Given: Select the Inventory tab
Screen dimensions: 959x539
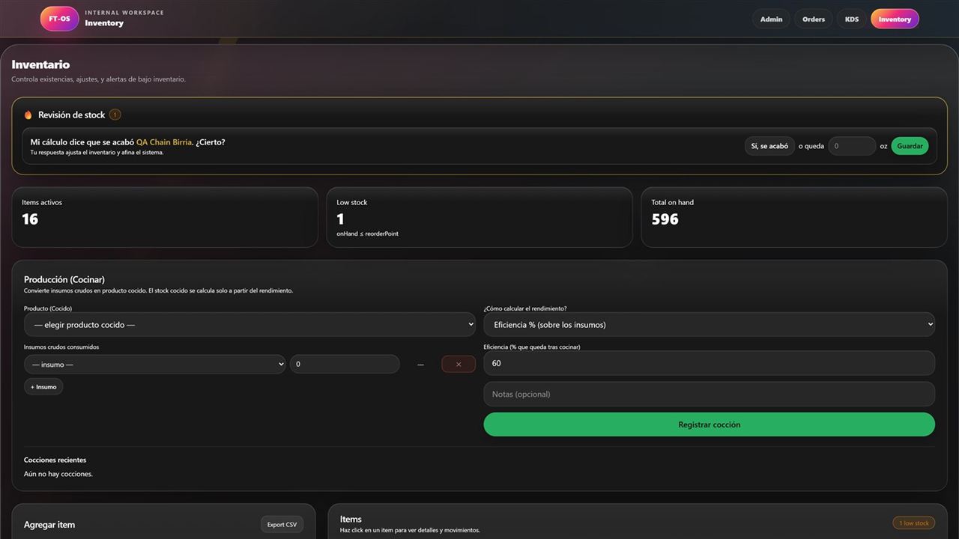Looking at the screenshot, I should (x=895, y=19).
